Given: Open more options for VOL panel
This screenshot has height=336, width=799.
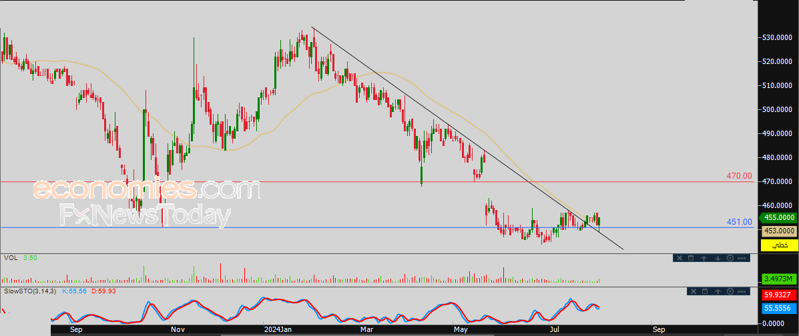Looking at the screenshot, I should pyautogui.click(x=742, y=258).
